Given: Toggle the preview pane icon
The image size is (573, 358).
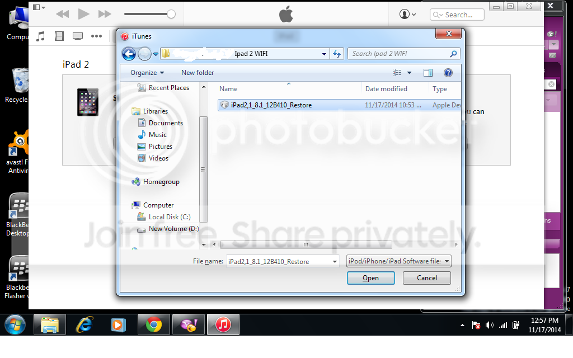Looking at the screenshot, I should click(x=428, y=73).
